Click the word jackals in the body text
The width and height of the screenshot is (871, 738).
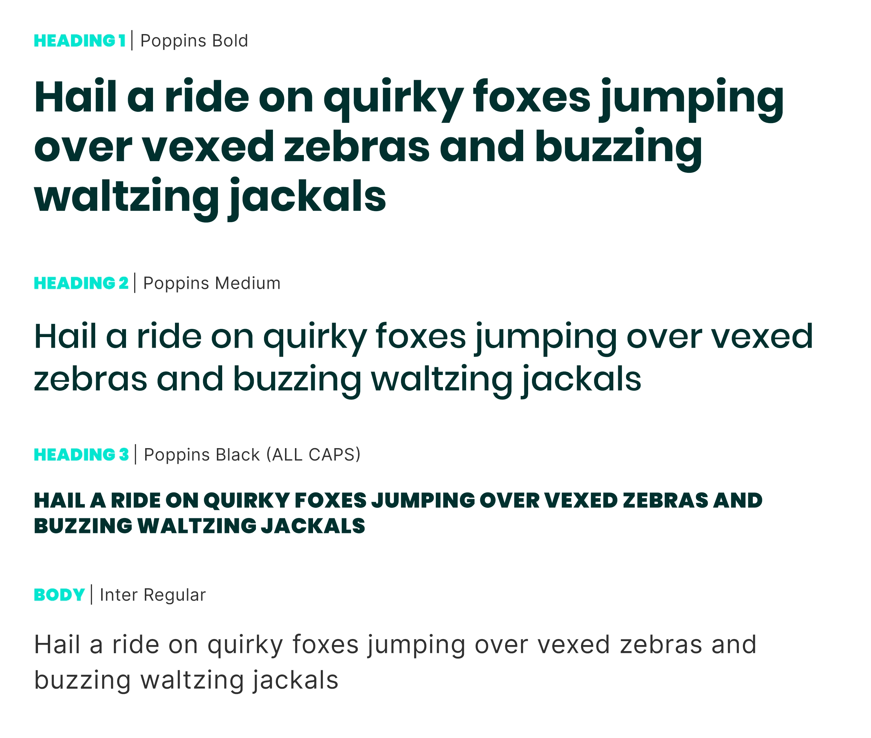pyautogui.click(x=296, y=681)
